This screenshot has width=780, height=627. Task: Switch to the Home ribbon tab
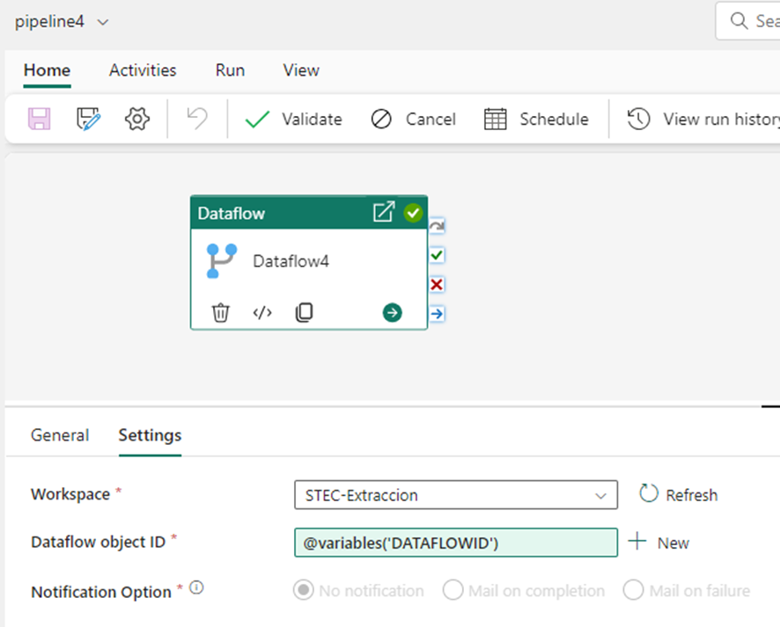(x=47, y=70)
